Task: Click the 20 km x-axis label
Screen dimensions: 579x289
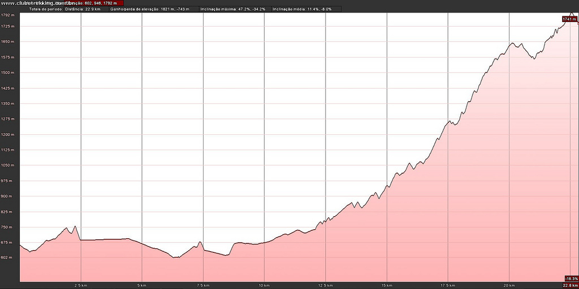Action: (x=509, y=285)
